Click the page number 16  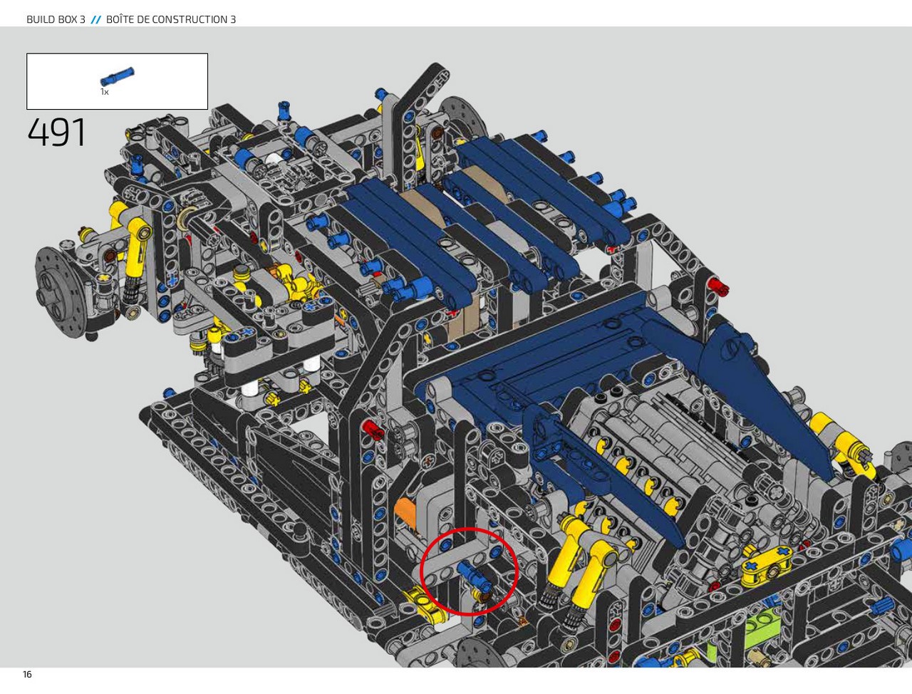tap(27, 674)
